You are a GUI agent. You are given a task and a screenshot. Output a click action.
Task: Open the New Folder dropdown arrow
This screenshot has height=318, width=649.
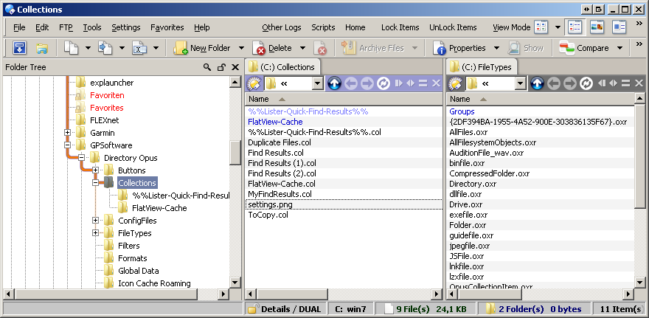241,48
